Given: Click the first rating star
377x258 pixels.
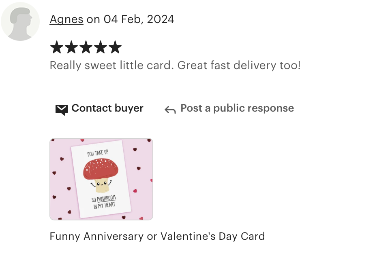Looking at the screenshot, I should pos(57,47).
